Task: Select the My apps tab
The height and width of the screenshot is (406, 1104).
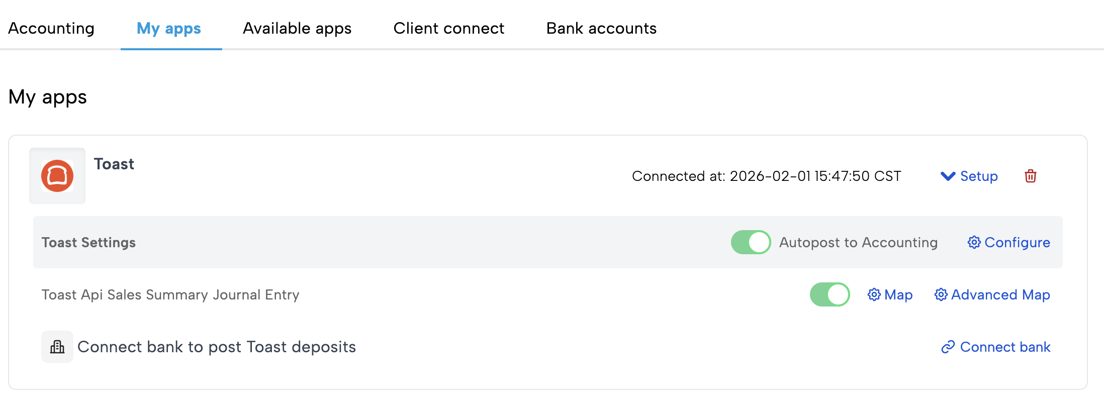Action: (x=169, y=28)
